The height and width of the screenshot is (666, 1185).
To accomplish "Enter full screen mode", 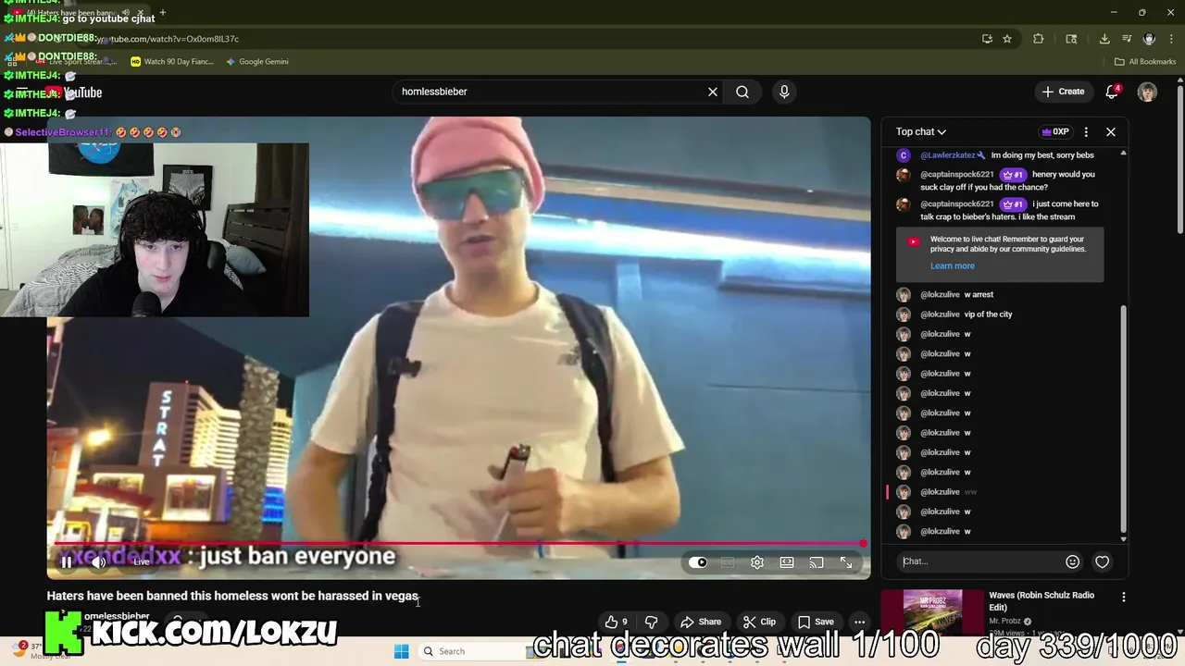I will [846, 562].
